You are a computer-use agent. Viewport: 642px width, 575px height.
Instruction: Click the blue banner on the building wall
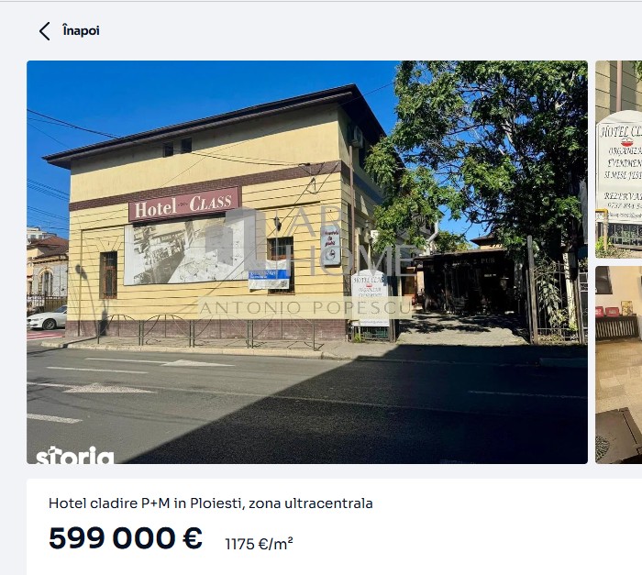269,279
